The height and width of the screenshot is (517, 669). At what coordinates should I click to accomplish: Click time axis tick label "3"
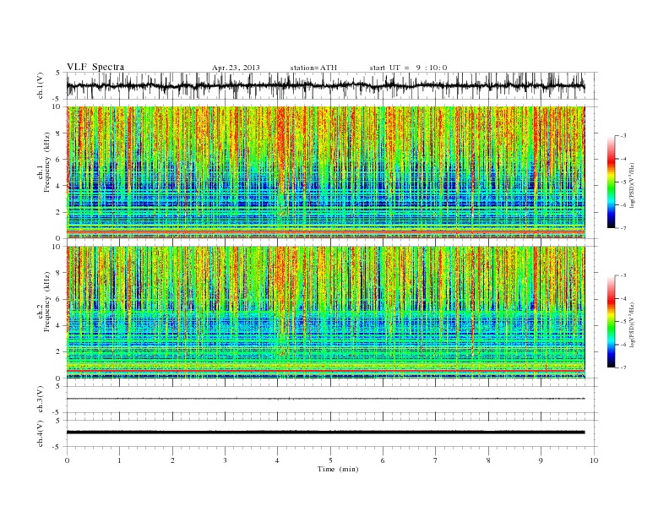(225, 460)
